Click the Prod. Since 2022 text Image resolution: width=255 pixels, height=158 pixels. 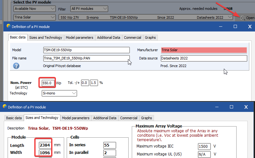(x=173, y=66)
